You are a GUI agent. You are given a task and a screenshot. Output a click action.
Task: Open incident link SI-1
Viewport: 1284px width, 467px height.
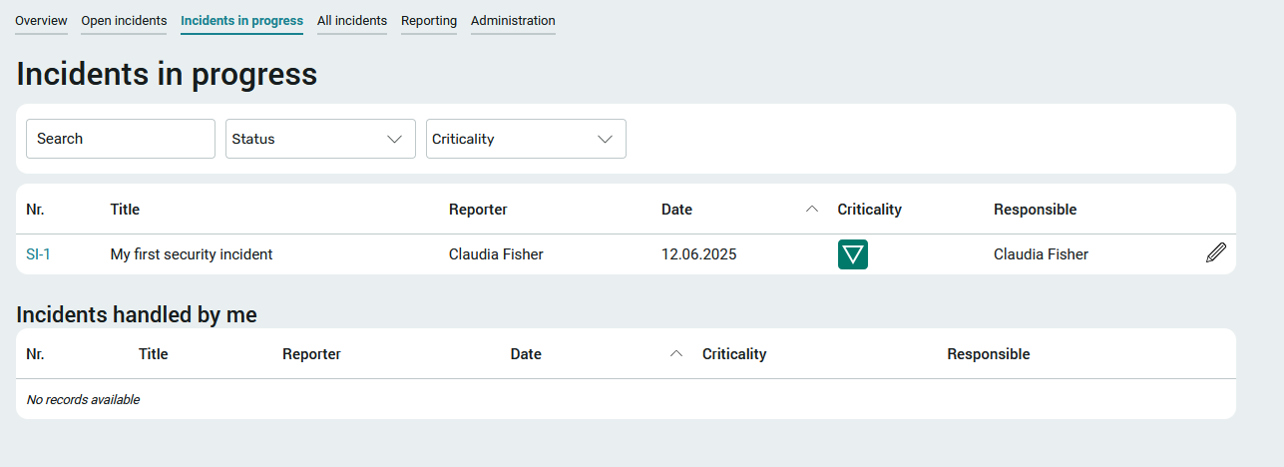click(x=38, y=254)
